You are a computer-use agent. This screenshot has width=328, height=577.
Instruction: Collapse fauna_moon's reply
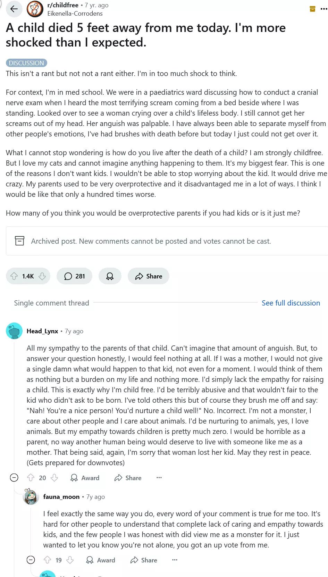coord(31,560)
